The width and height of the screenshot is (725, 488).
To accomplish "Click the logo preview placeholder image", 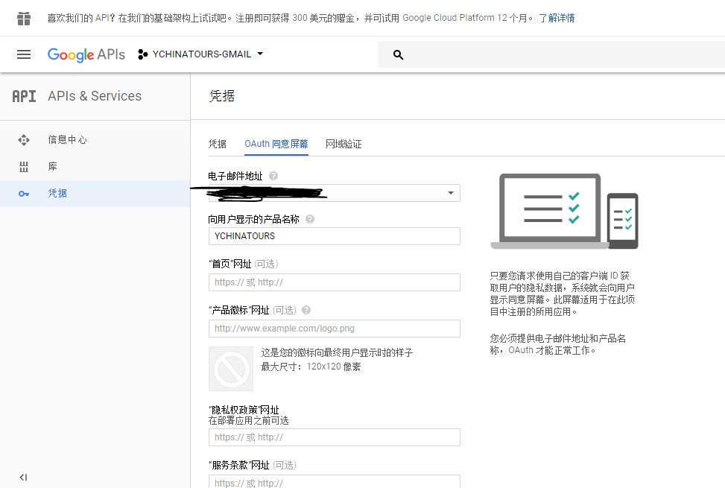I will 231,369.
